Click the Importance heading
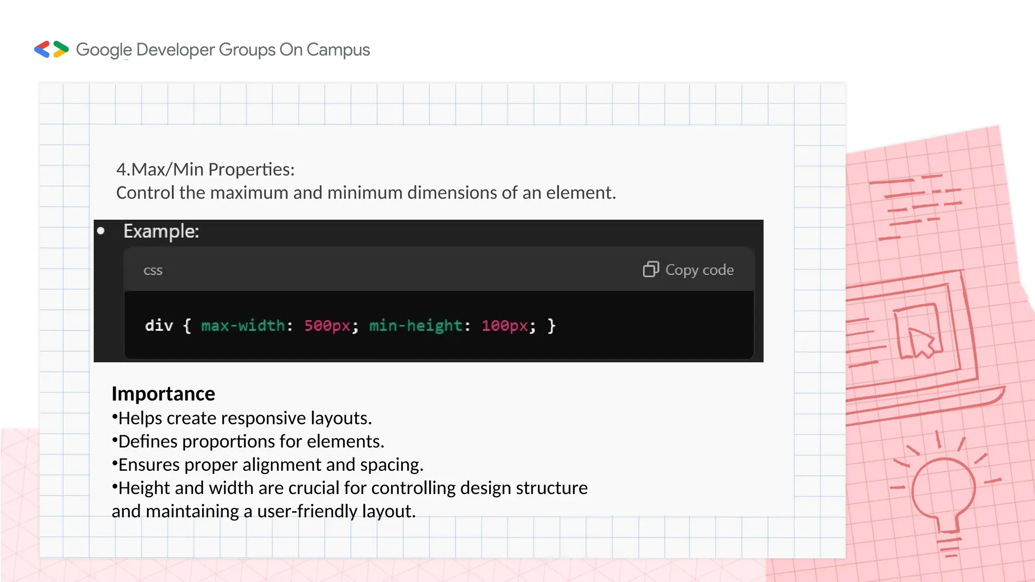Screen dimensions: 1035x582 coord(163,394)
